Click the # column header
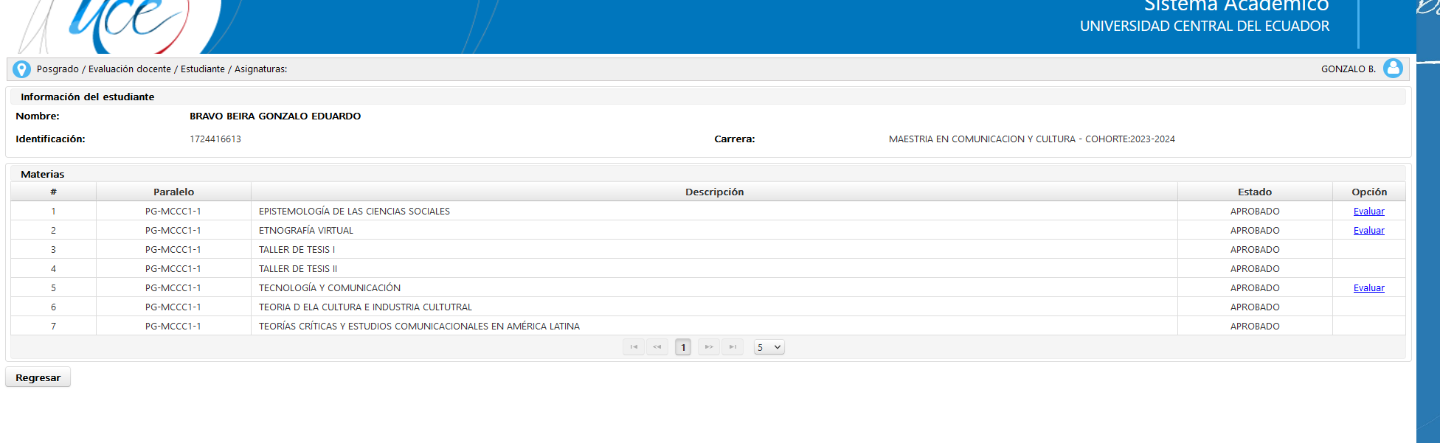The image size is (1440, 443). coord(53,192)
